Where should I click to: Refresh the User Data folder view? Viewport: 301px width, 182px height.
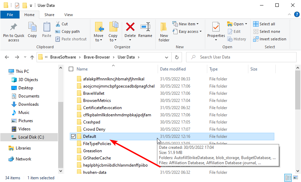[x=177, y=57]
